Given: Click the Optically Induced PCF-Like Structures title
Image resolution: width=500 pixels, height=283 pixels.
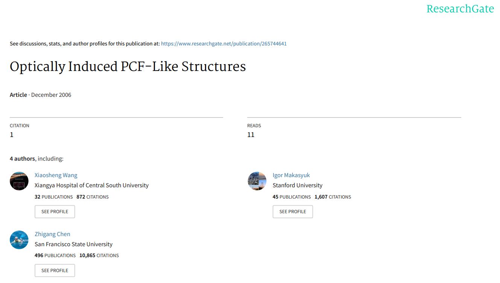Looking at the screenshot, I should [128, 66].
